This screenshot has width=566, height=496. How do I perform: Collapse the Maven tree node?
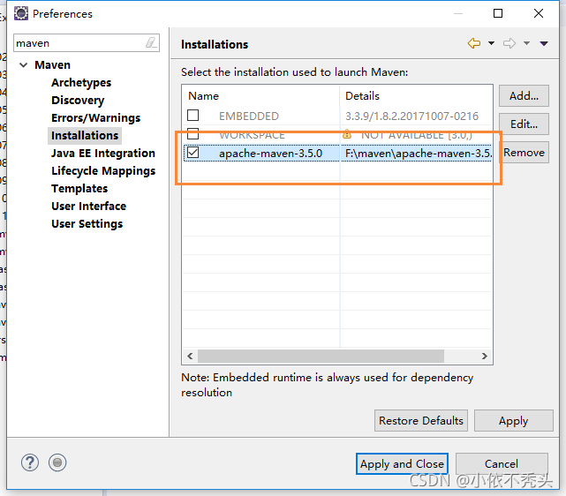tap(24, 65)
